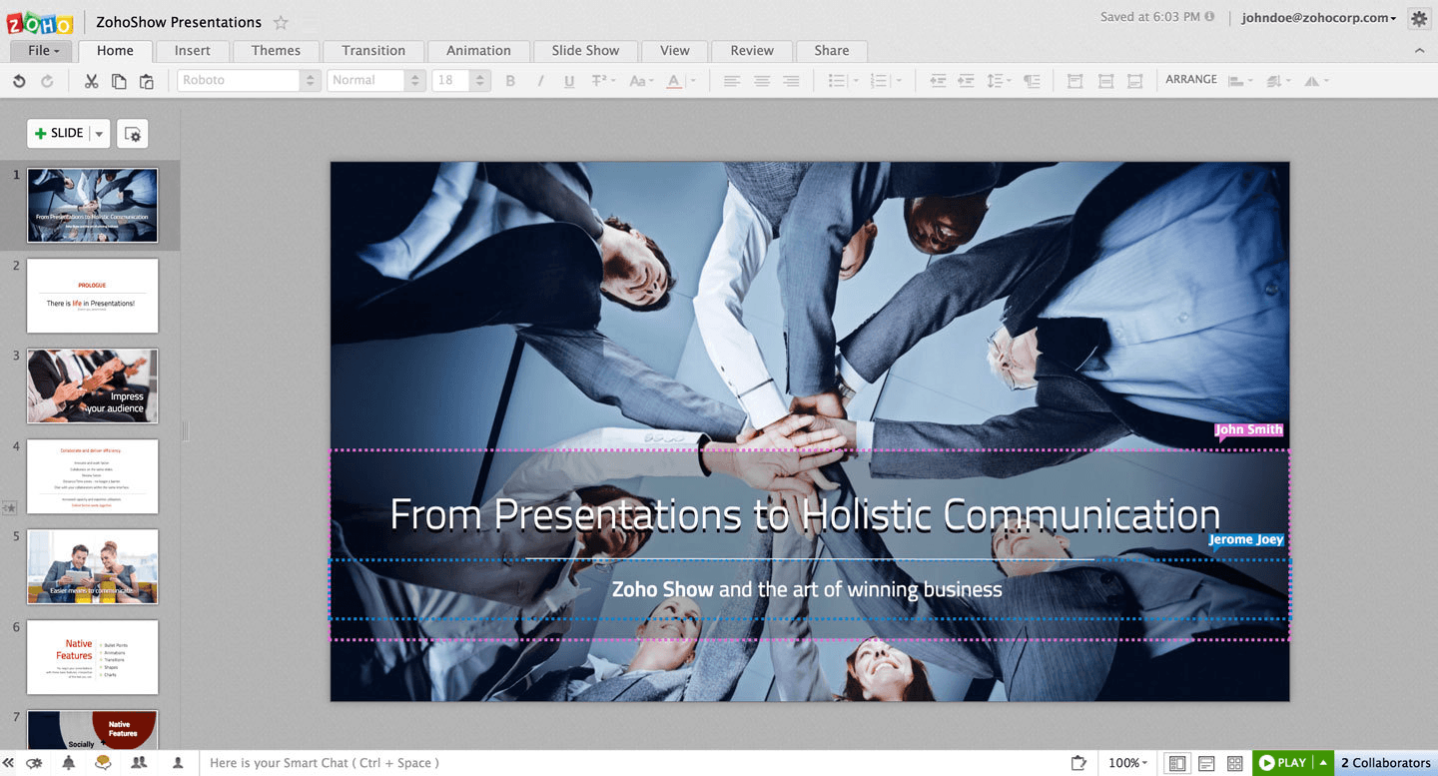Select slide 3 thumbnail 'Impress your audience'
The height and width of the screenshot is (776, 1438).
[92, 386]
